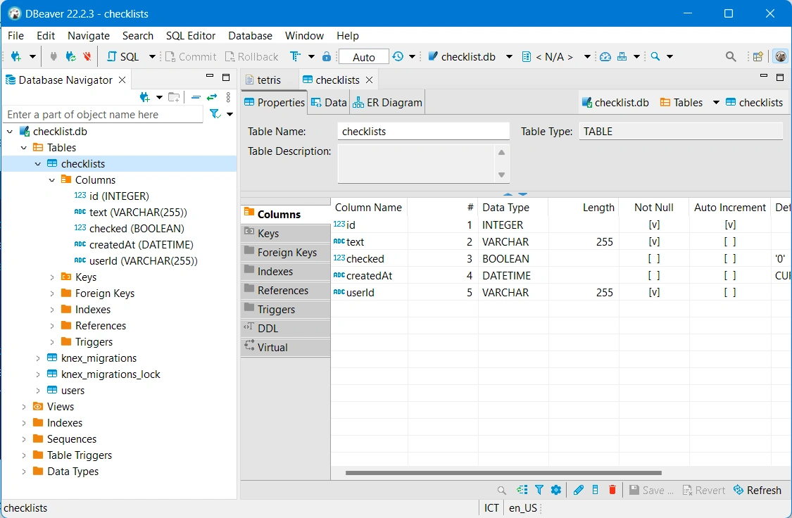
Task: Toggle Auto Increment checkbox for text column
Action: (730, 242)
